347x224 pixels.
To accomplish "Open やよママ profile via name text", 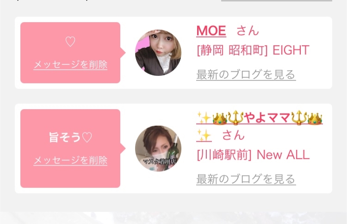I will point(267,118).
